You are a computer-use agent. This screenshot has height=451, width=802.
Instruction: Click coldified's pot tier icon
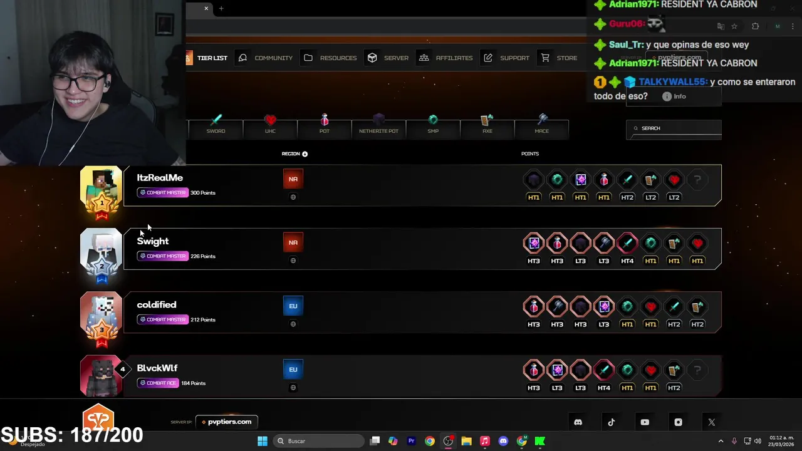click(533, 307)
